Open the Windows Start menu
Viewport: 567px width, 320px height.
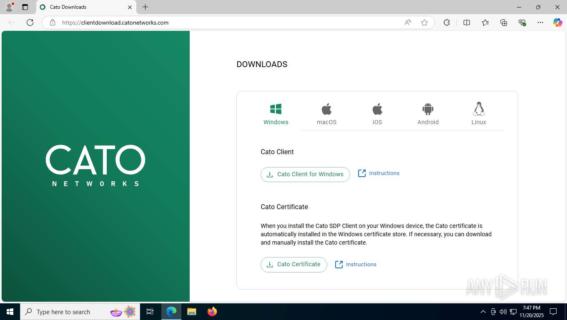click(10, 312)
